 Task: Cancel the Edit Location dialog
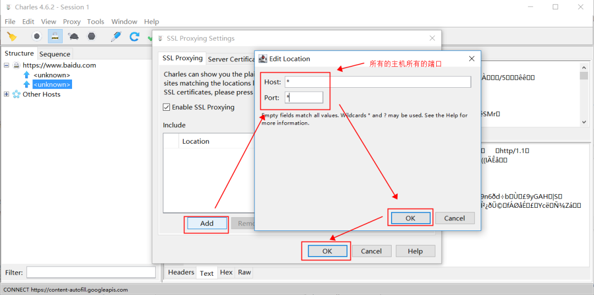pyautogui.click(x=455, y=218)
